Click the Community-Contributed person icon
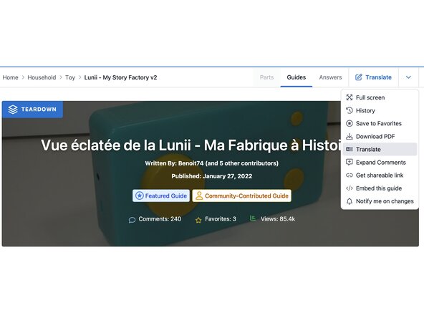Screen dimensions: 424x318 199,196
